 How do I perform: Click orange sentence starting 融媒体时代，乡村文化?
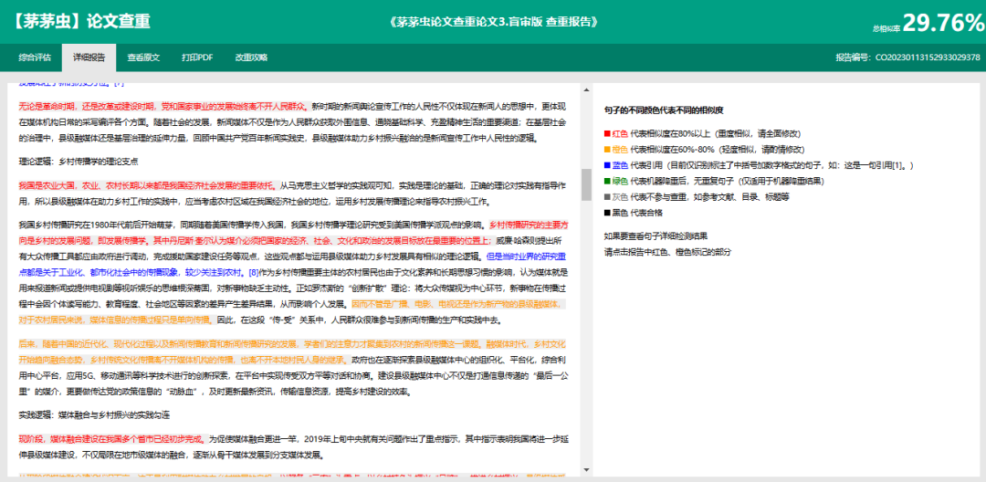tap(294, 352)
